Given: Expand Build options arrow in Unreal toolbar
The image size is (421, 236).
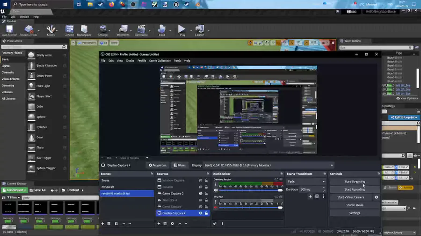Looking at the screenshot, I should 170,30.
